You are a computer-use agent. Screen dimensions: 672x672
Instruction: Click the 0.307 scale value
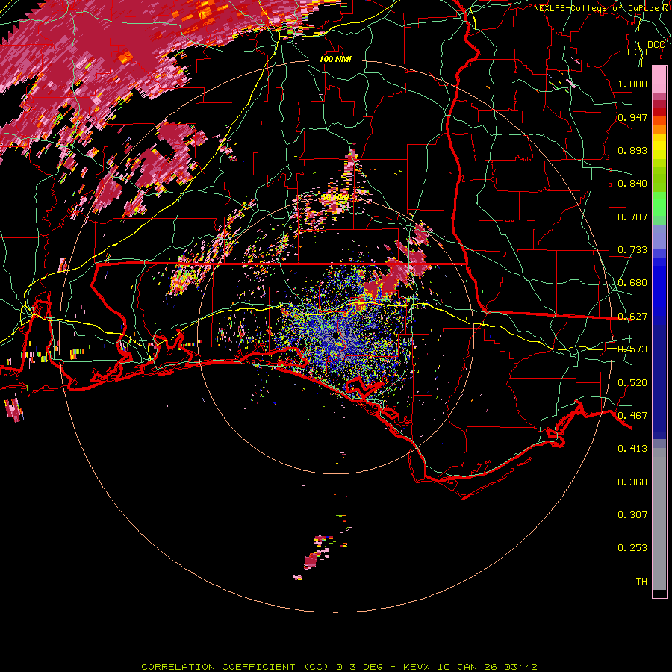point(632,515)
